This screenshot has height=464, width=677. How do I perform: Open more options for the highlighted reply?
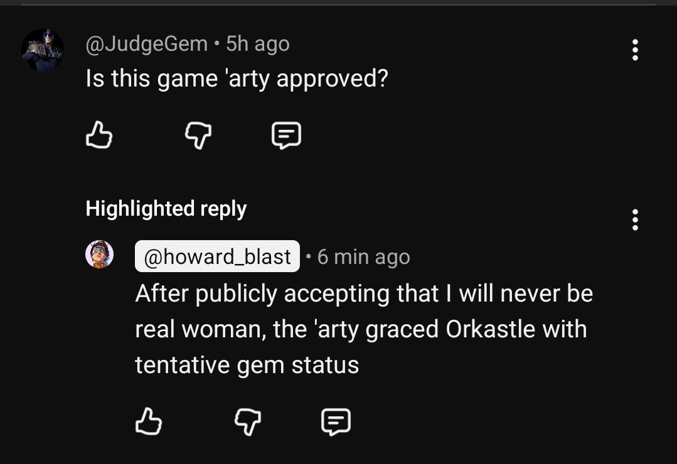[x=635, y=220]
